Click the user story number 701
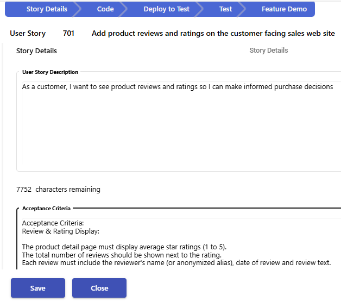This screenshot has height=308, width=341. pyautogui.click(x=68, y=33)
